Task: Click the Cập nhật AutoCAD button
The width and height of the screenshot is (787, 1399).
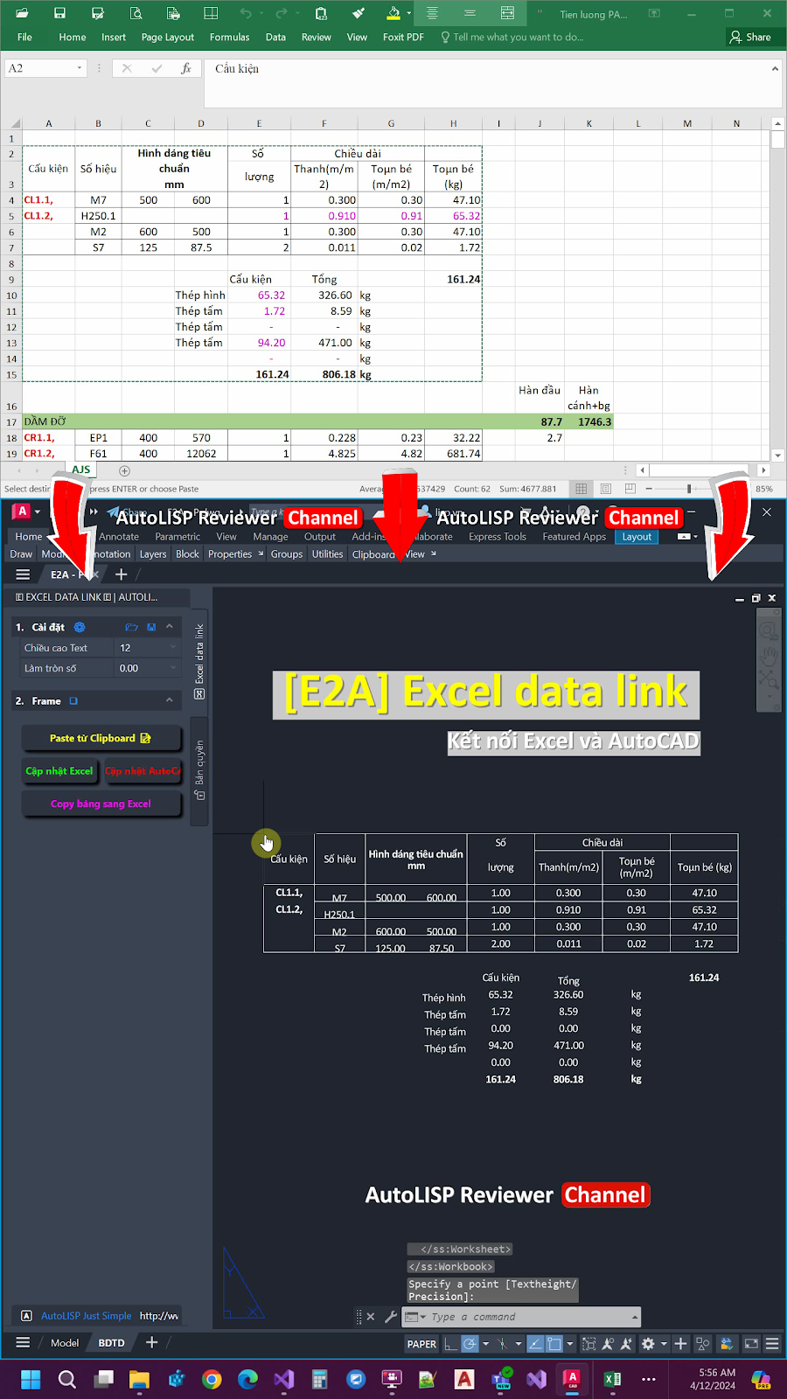Action: pos(142,771)
